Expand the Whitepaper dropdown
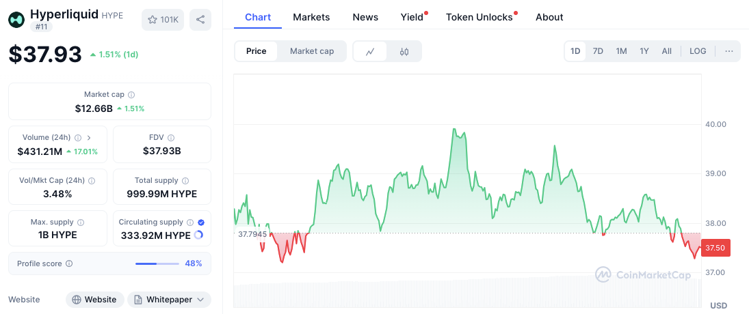Image resolution: width=749 pixels, height=314 pixels. pos(200,300)
